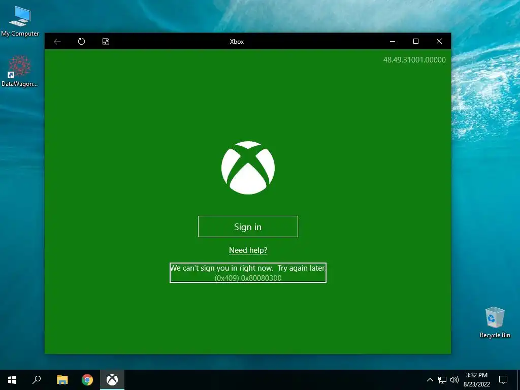
Task: Launch File Explorer from taskbar
Action: click(62, 380)
